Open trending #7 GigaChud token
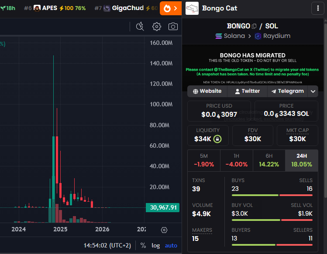The image size is (327, 254). pyautogui.click(x=126, y=8)
